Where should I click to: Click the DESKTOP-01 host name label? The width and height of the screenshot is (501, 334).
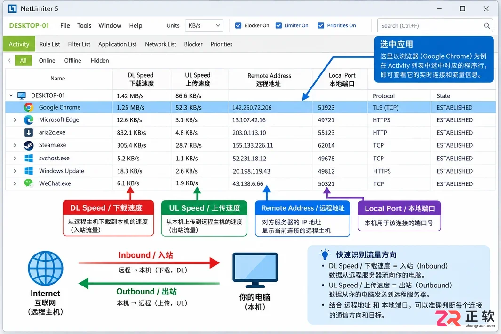[x=29, y=25]
